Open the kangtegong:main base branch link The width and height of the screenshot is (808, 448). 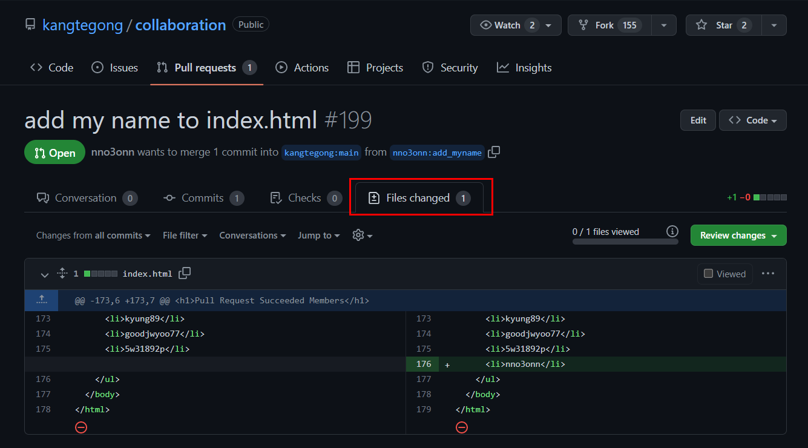point(322,153)
